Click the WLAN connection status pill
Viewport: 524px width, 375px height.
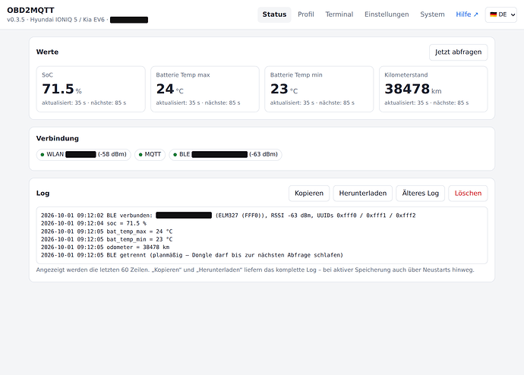(84, 154)
